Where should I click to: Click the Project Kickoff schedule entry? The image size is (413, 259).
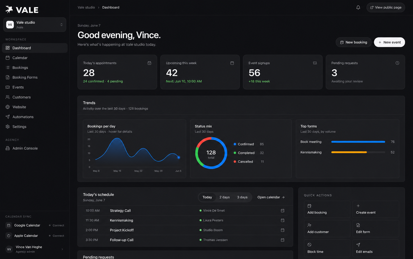pyautogui.click(x=185, y=230)
